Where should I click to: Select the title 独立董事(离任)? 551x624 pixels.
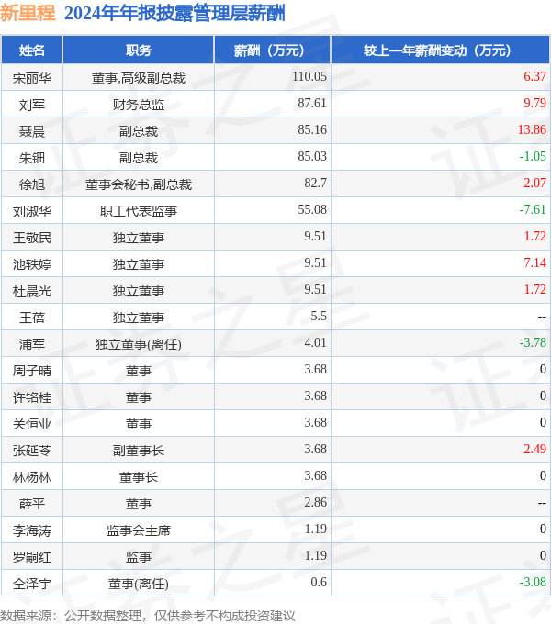click(x=139, y=345)
